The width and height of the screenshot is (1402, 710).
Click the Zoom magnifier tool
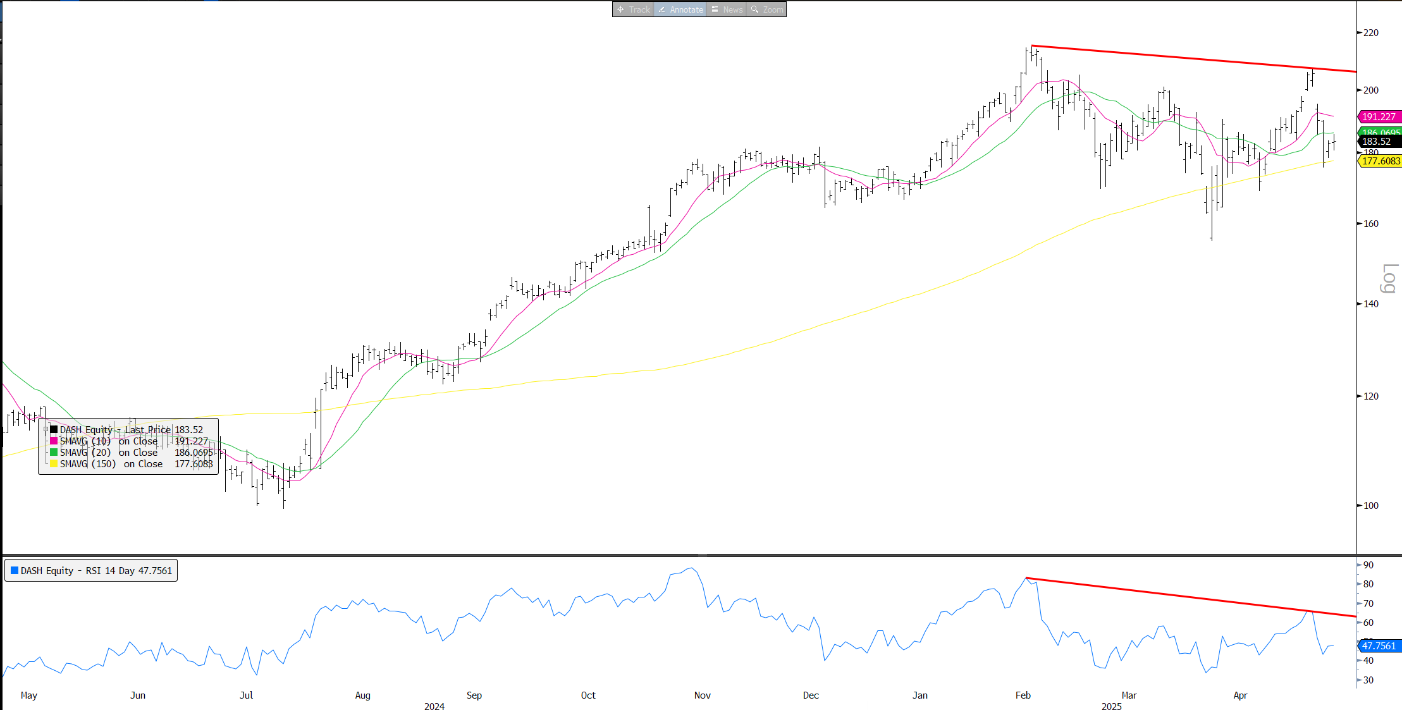pos(766,9)
